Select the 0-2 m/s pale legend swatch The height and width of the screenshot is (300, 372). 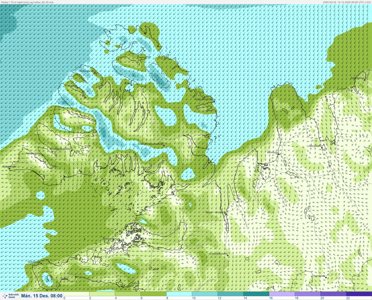click(76, 294)
